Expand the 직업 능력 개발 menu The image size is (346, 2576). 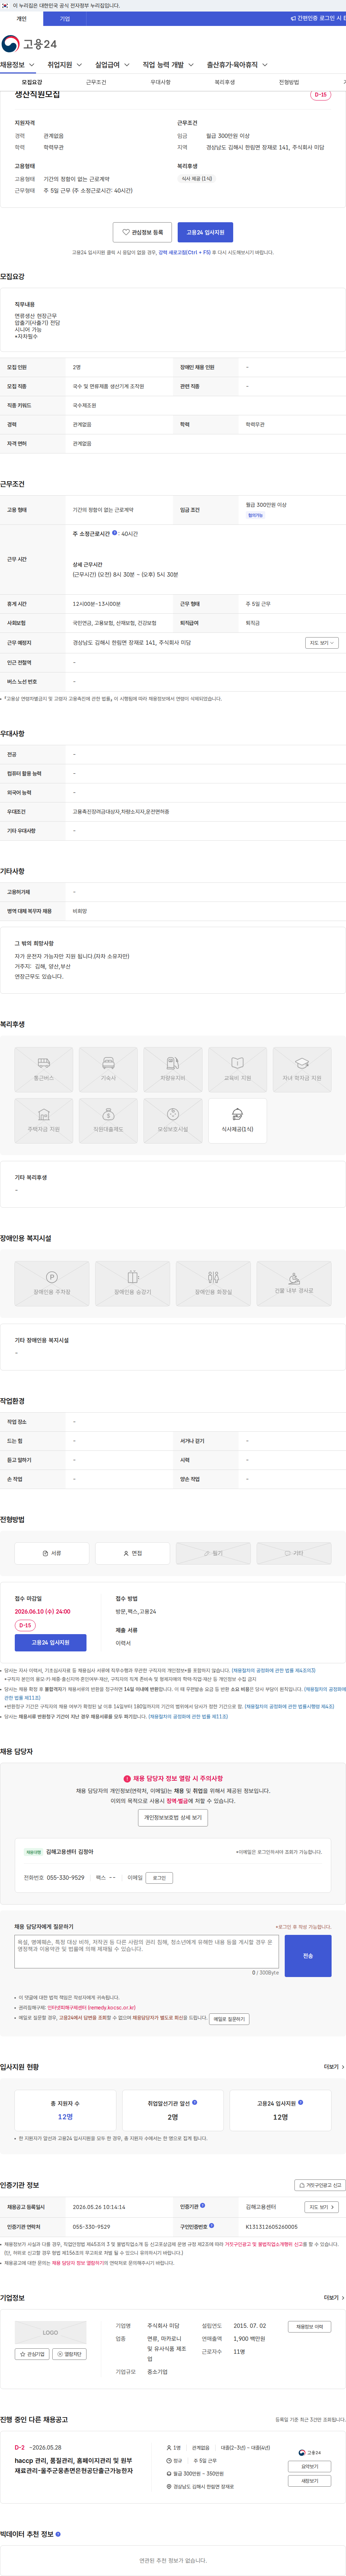point(168,65)
